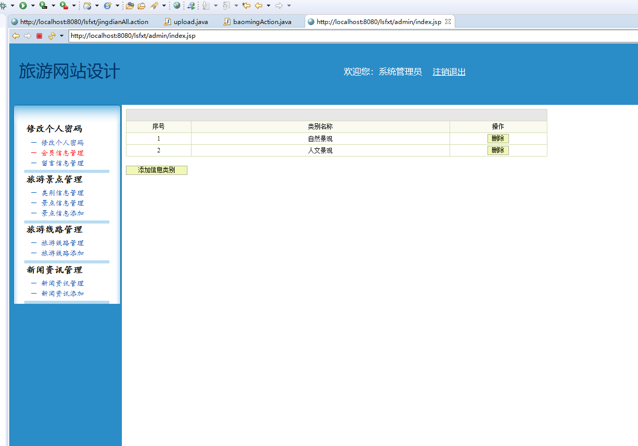638x446 pixels.
Task: Click the 添加信息类别 button
Action: (x=156, y=170)
